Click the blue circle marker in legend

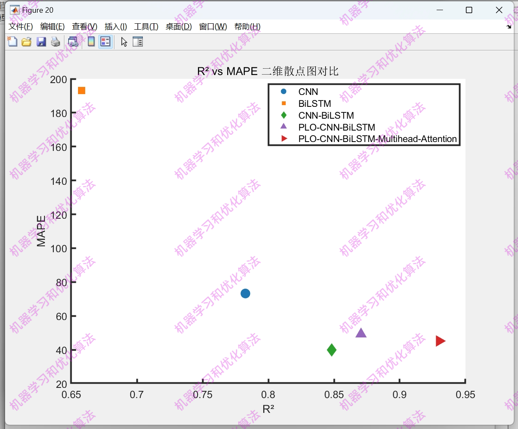click(284, 92)
